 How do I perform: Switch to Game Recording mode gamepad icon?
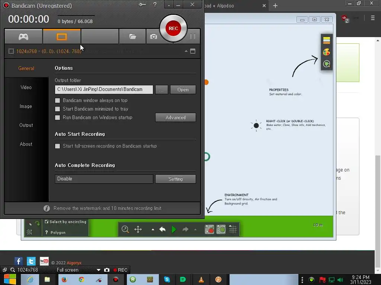[x=23, y=37]
